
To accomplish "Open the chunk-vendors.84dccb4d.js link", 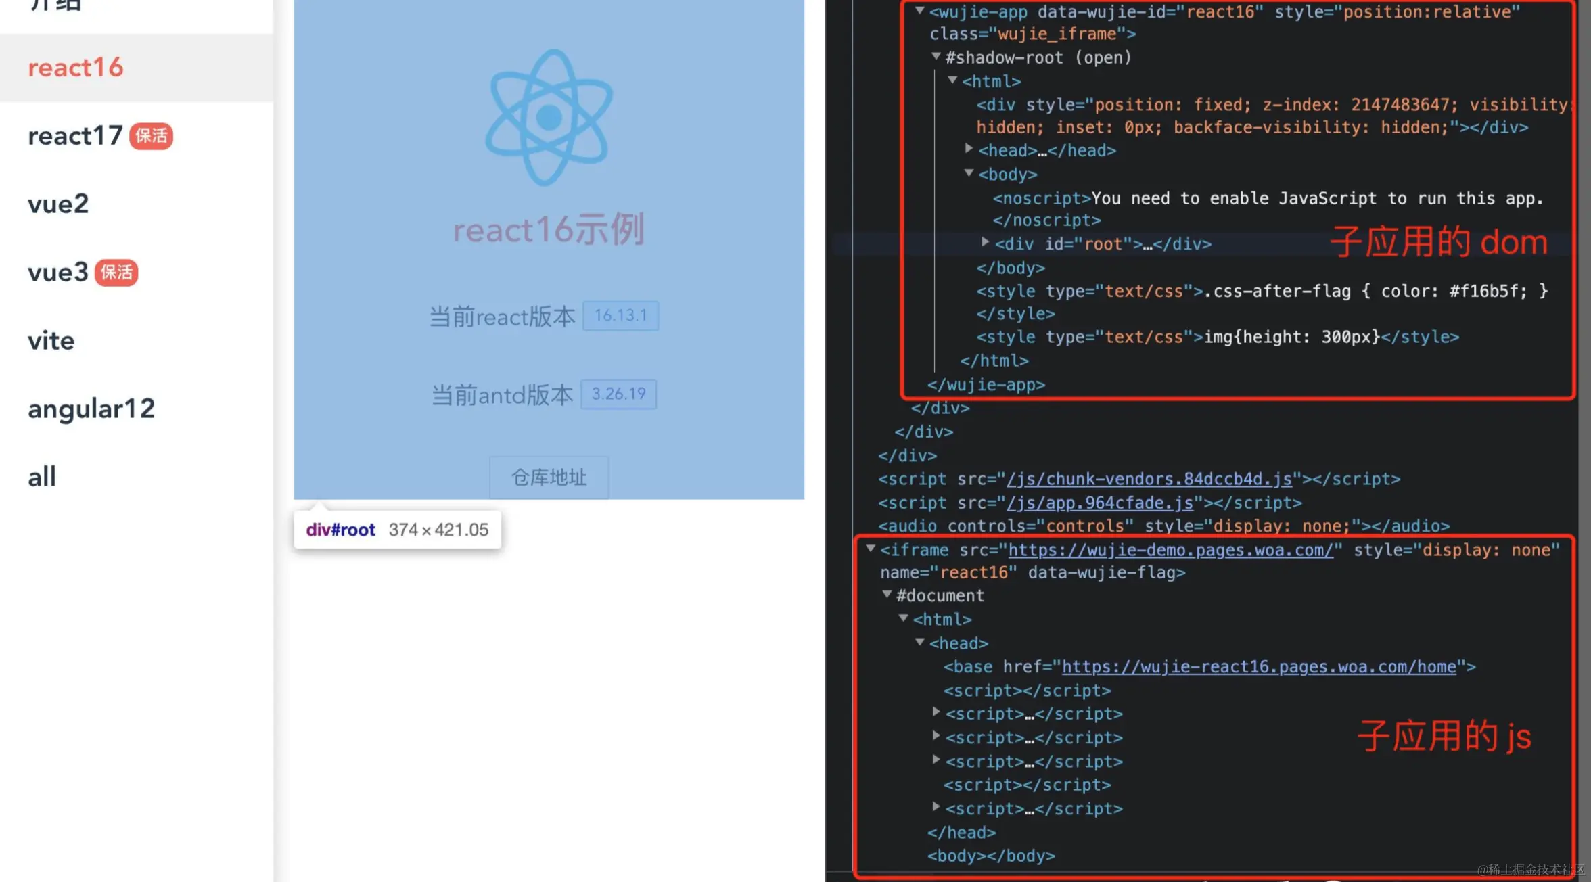I will [x=1149, y=479].
